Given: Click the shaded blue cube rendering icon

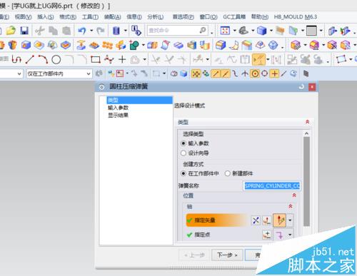Looking at the screenshot, I should pyautogui.click(x=262, y=31).
